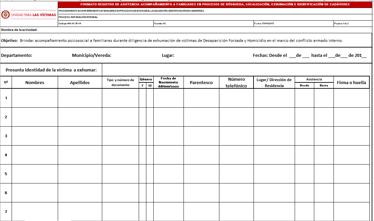Select the red form title banner

point(215,5)
